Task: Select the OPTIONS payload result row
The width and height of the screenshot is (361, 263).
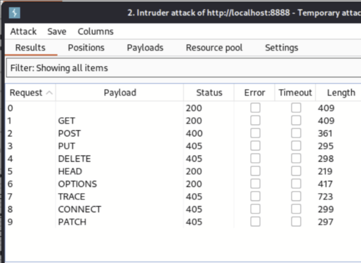Action: tap(78, 184)
